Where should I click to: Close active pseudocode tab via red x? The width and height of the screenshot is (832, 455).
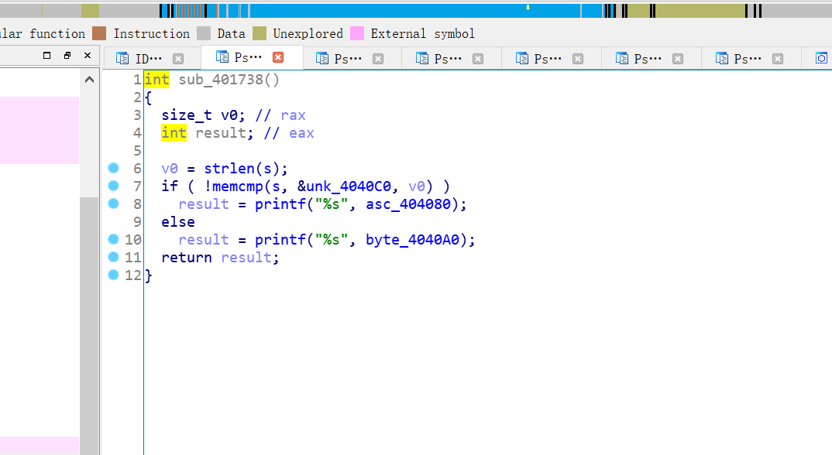[x=278, y=57]
